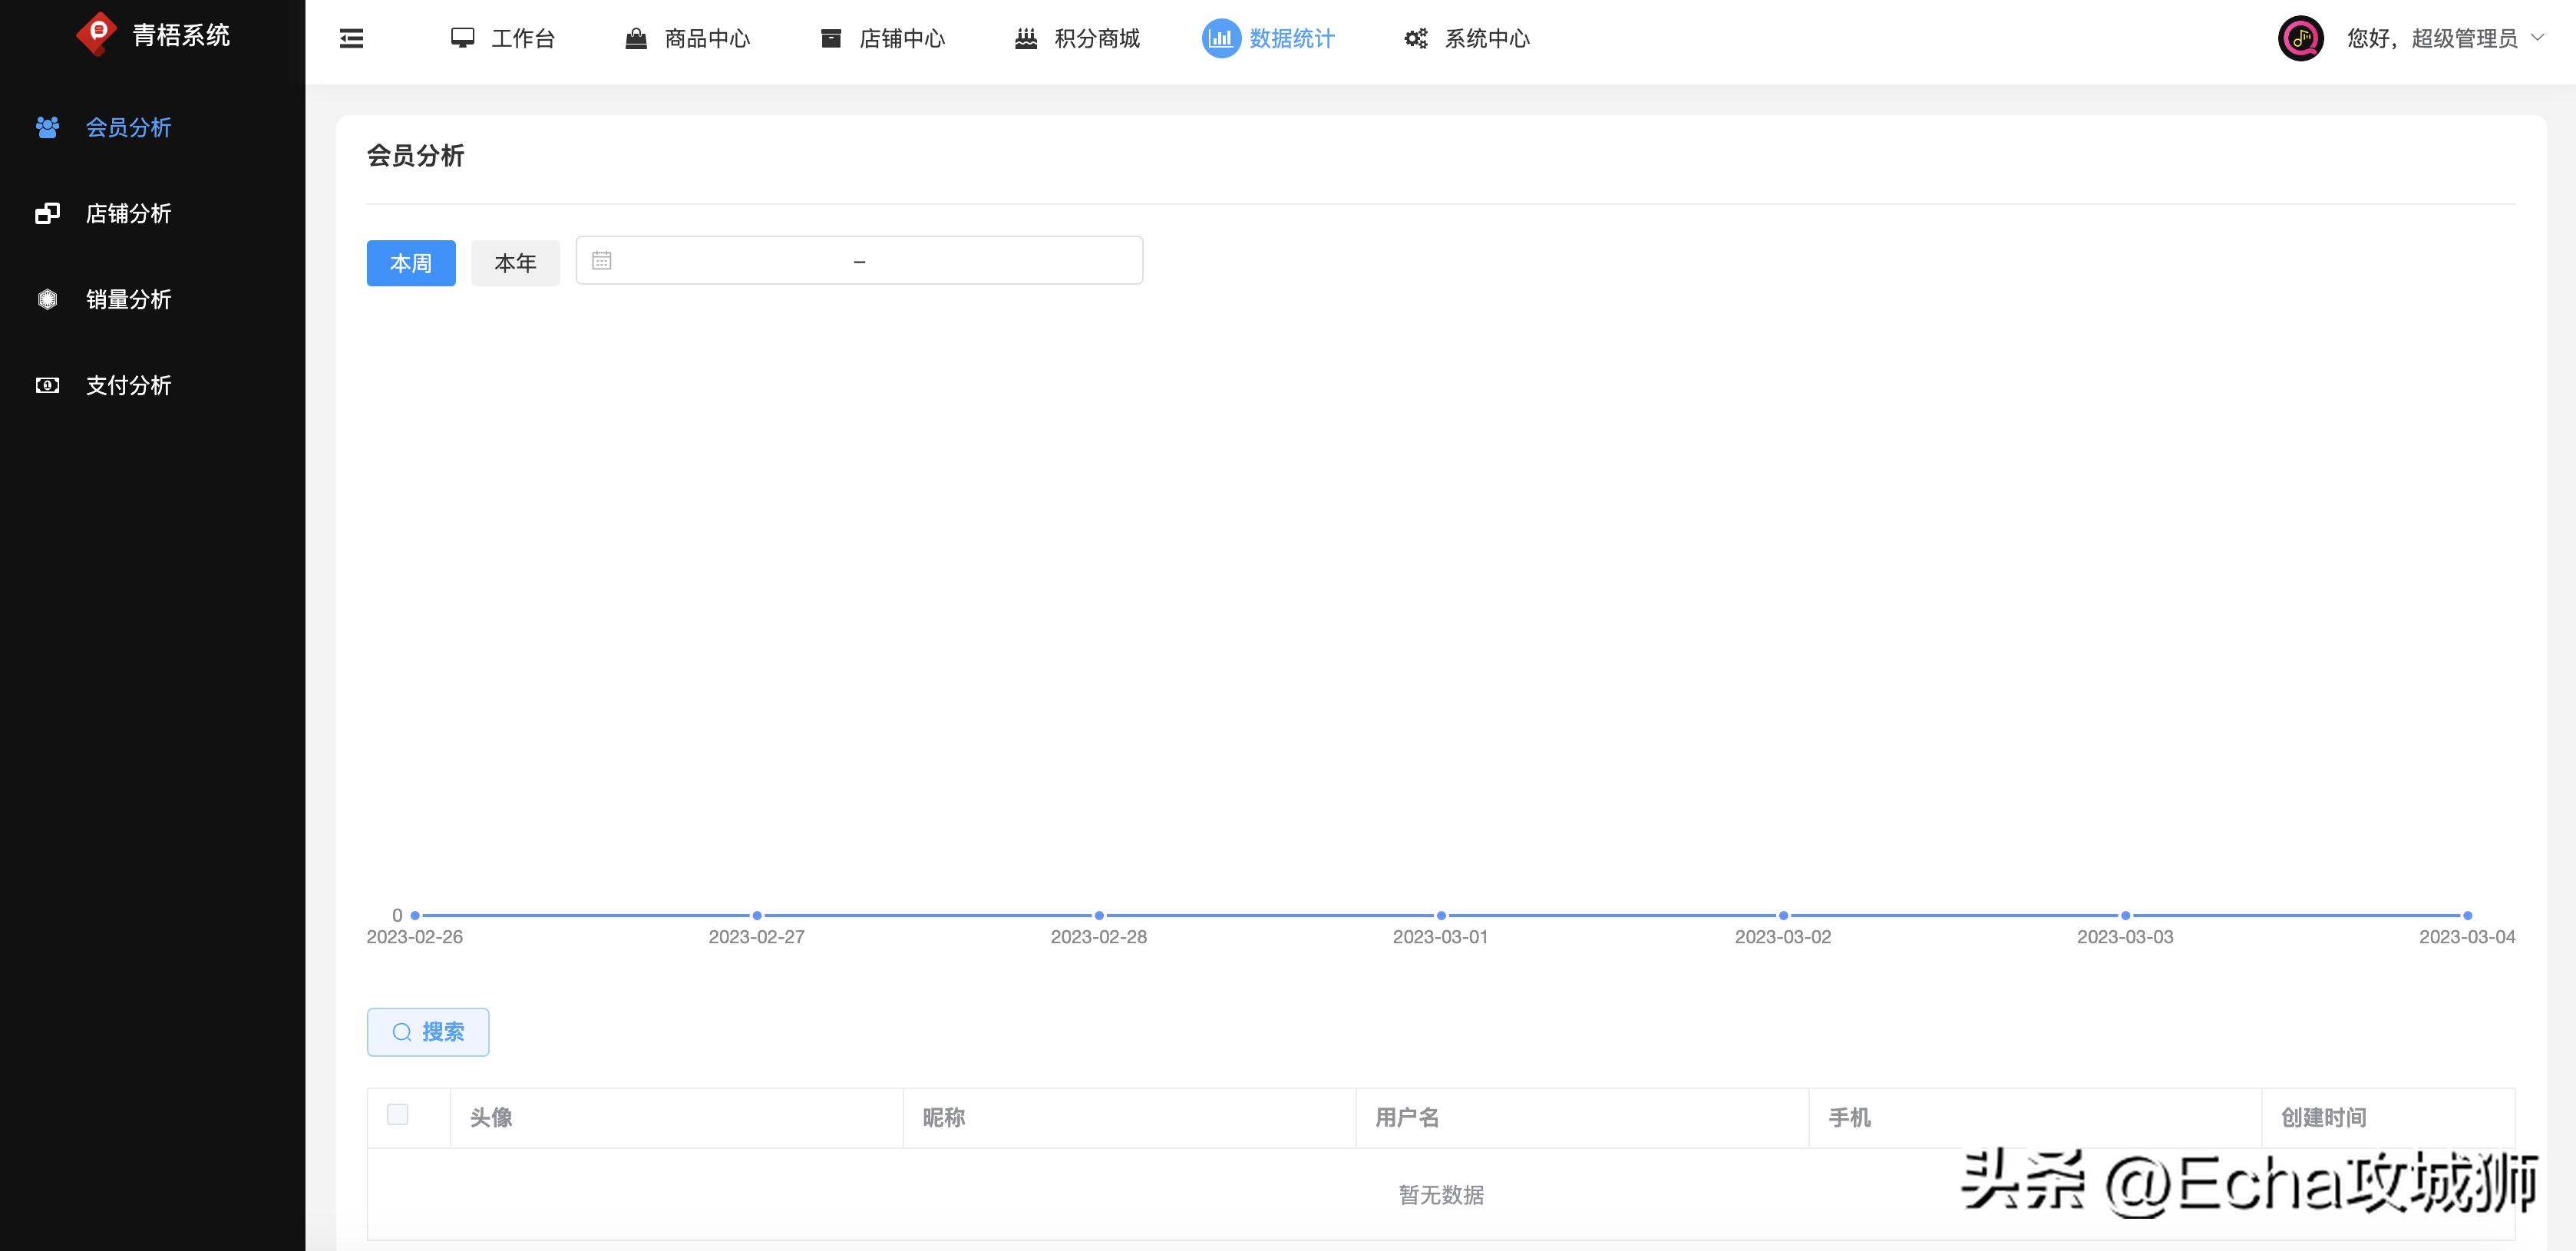Open 销量分析 via its hexagon icon

[47, 299]
